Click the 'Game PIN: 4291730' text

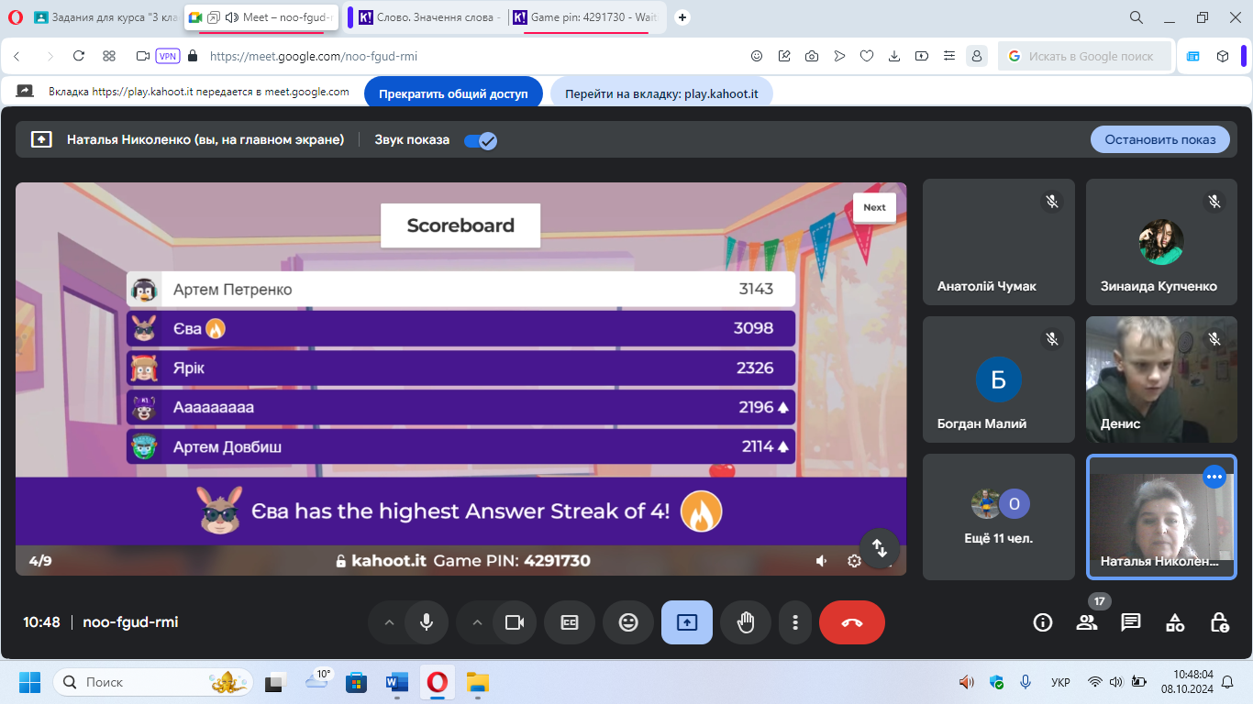512,561
